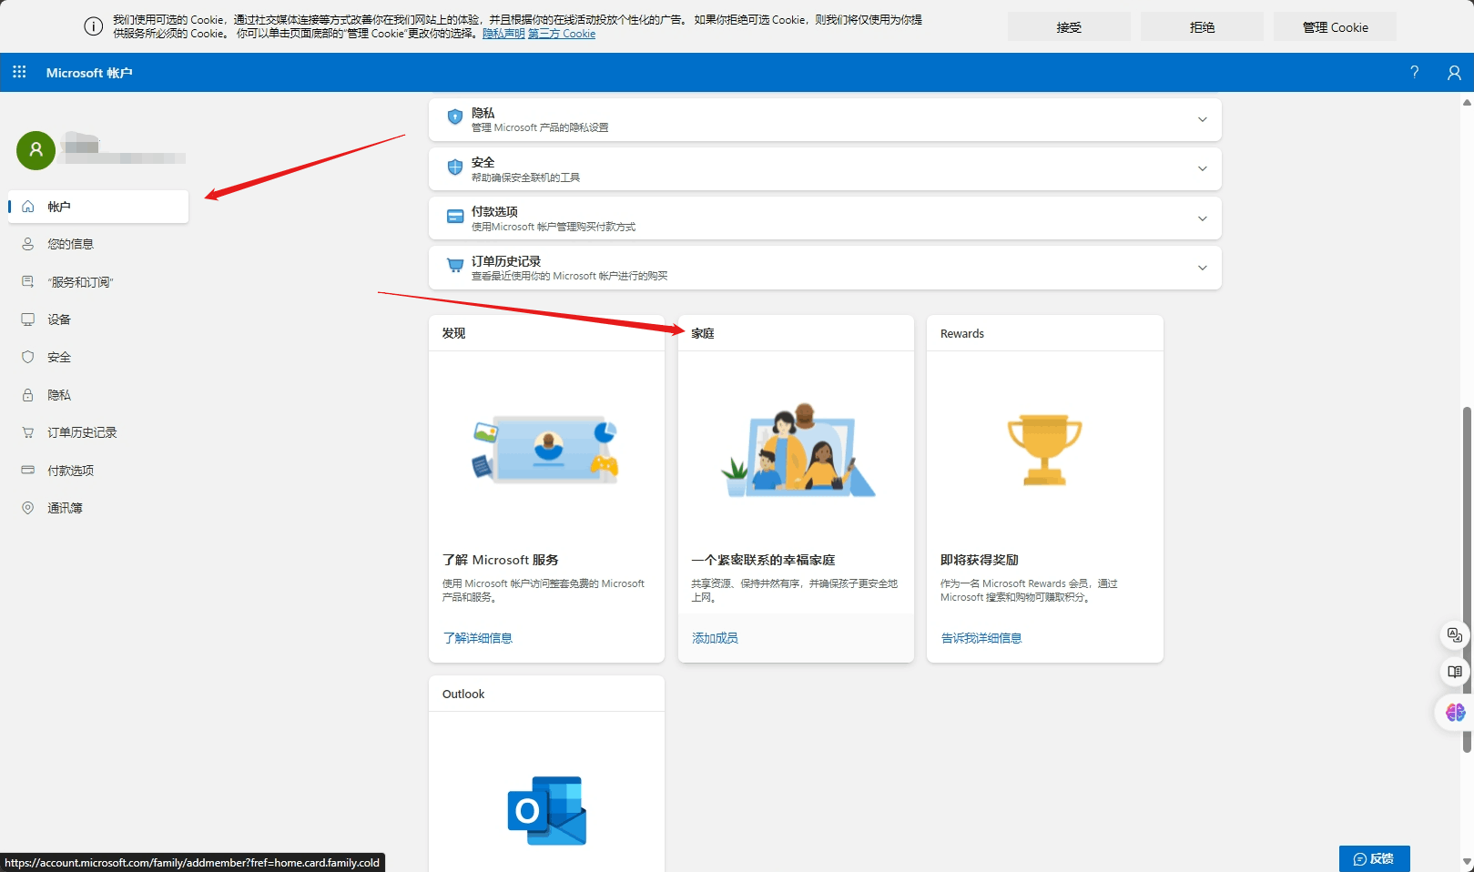This screenshot has height=872, width=1474.
Task: Click 了解 Microsoft 服务 title
Action: (501, 560)
